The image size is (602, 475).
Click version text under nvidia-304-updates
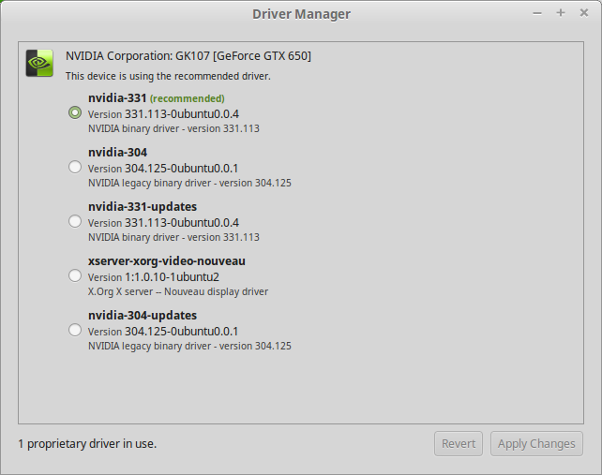click(163, 331)
